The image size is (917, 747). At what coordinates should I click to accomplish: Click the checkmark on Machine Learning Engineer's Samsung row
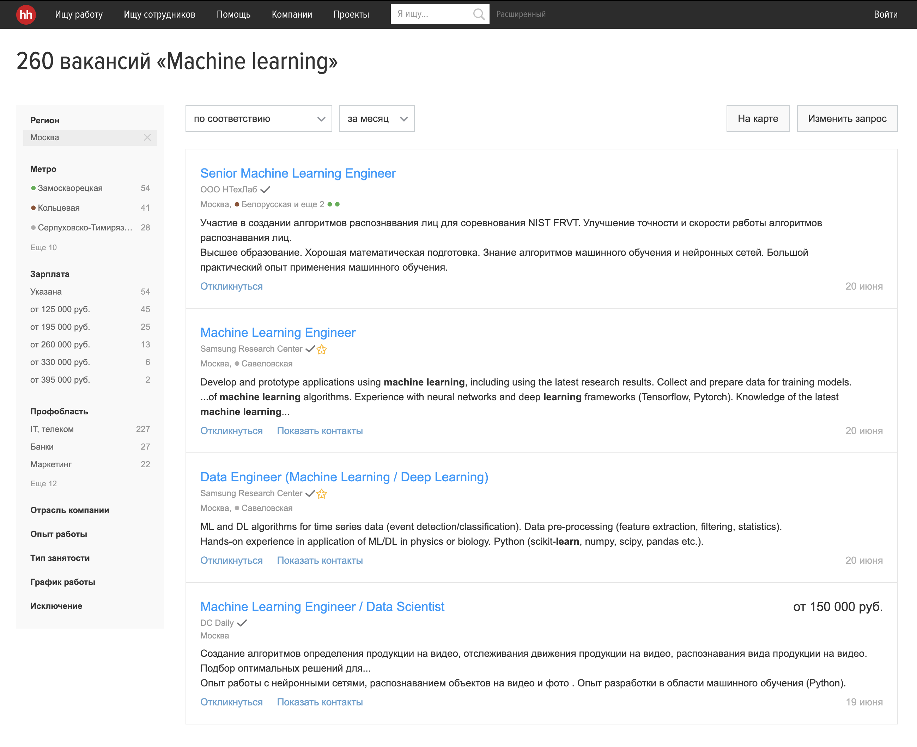point(310,348)
